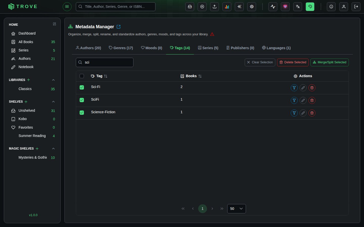Click the add book plus-circle icon
This screenshot has height=227, width=364.
coord(202,7)
